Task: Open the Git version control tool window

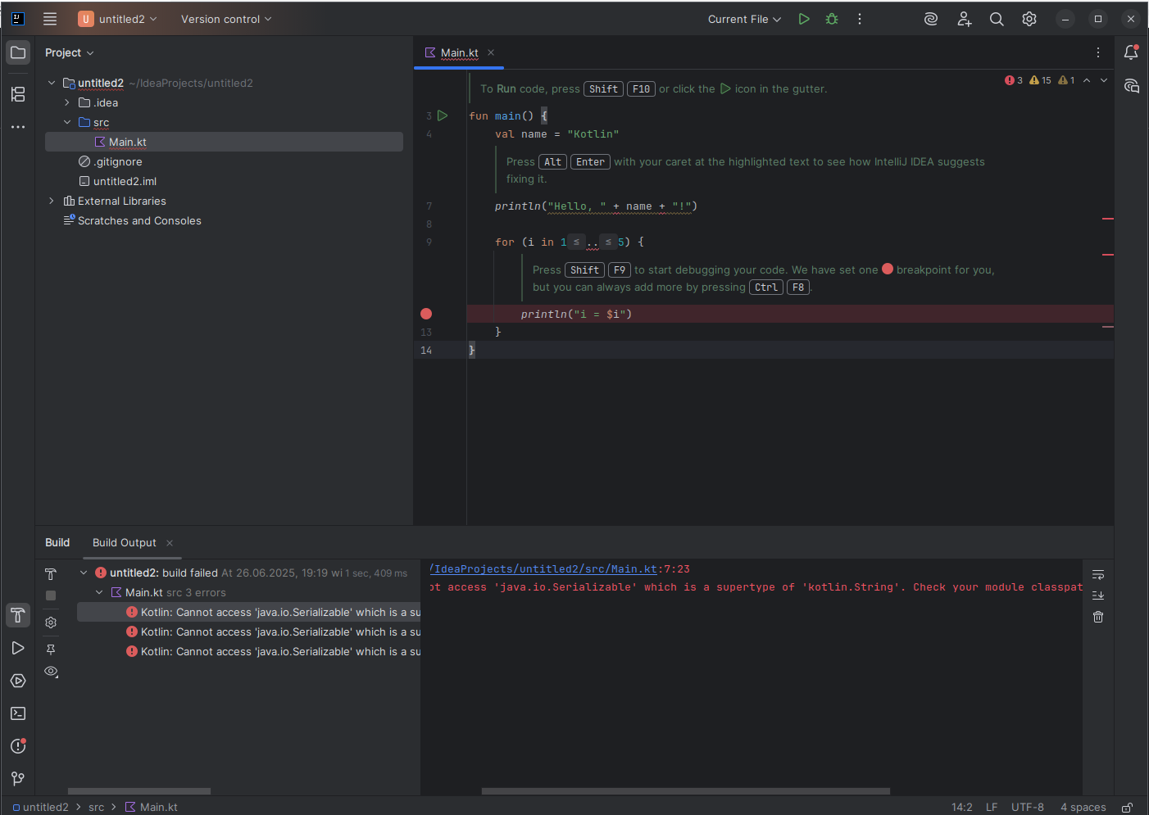Action: [x=18, y=779]
